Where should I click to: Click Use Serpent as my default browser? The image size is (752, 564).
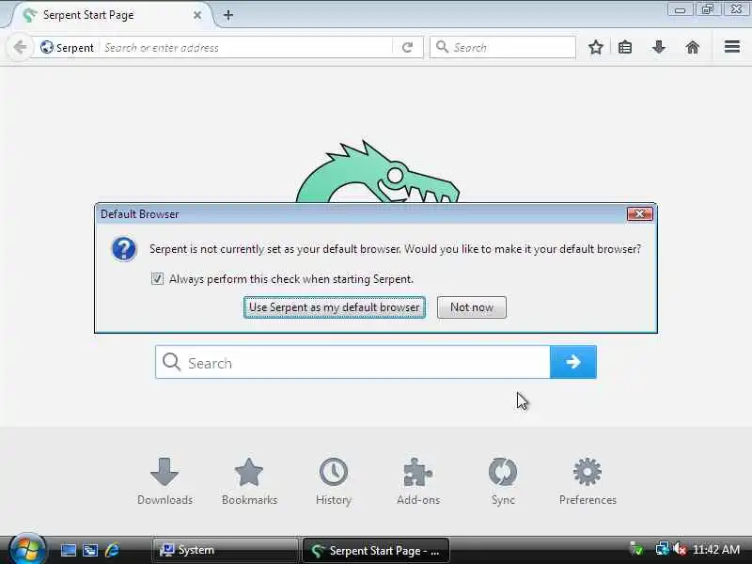pos(335,307)
